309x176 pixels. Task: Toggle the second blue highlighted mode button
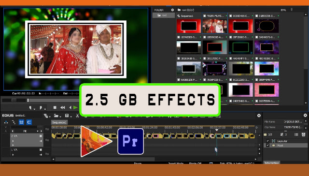coord(29,122)
